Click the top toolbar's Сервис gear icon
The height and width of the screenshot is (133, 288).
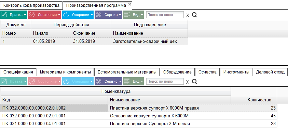99,15
